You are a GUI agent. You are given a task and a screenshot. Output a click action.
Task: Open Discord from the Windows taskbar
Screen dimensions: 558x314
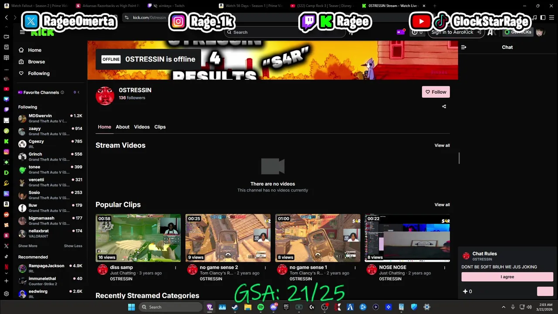click(x=273, y=307)
